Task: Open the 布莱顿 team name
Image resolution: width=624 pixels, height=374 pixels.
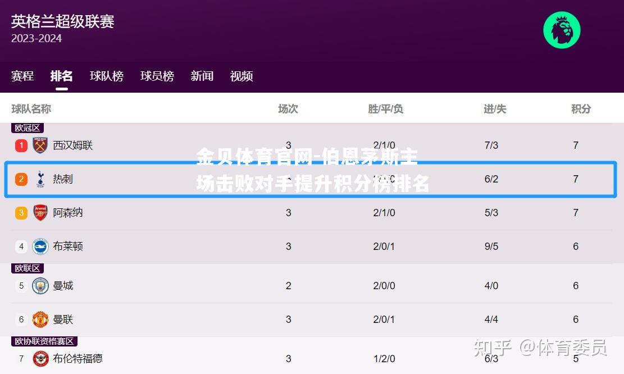Action: [x=68, y=247]
